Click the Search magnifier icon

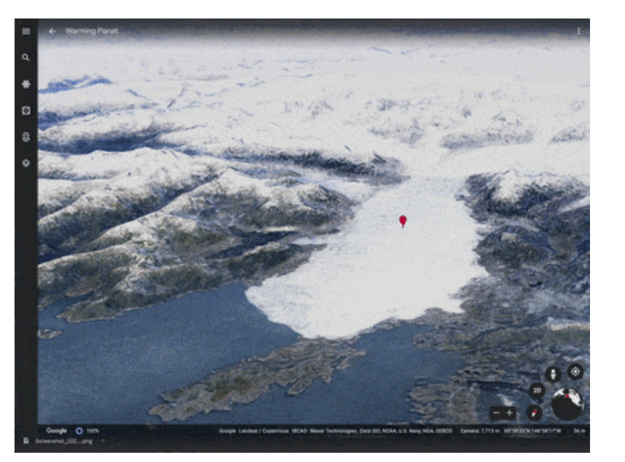tap(26, 58)
